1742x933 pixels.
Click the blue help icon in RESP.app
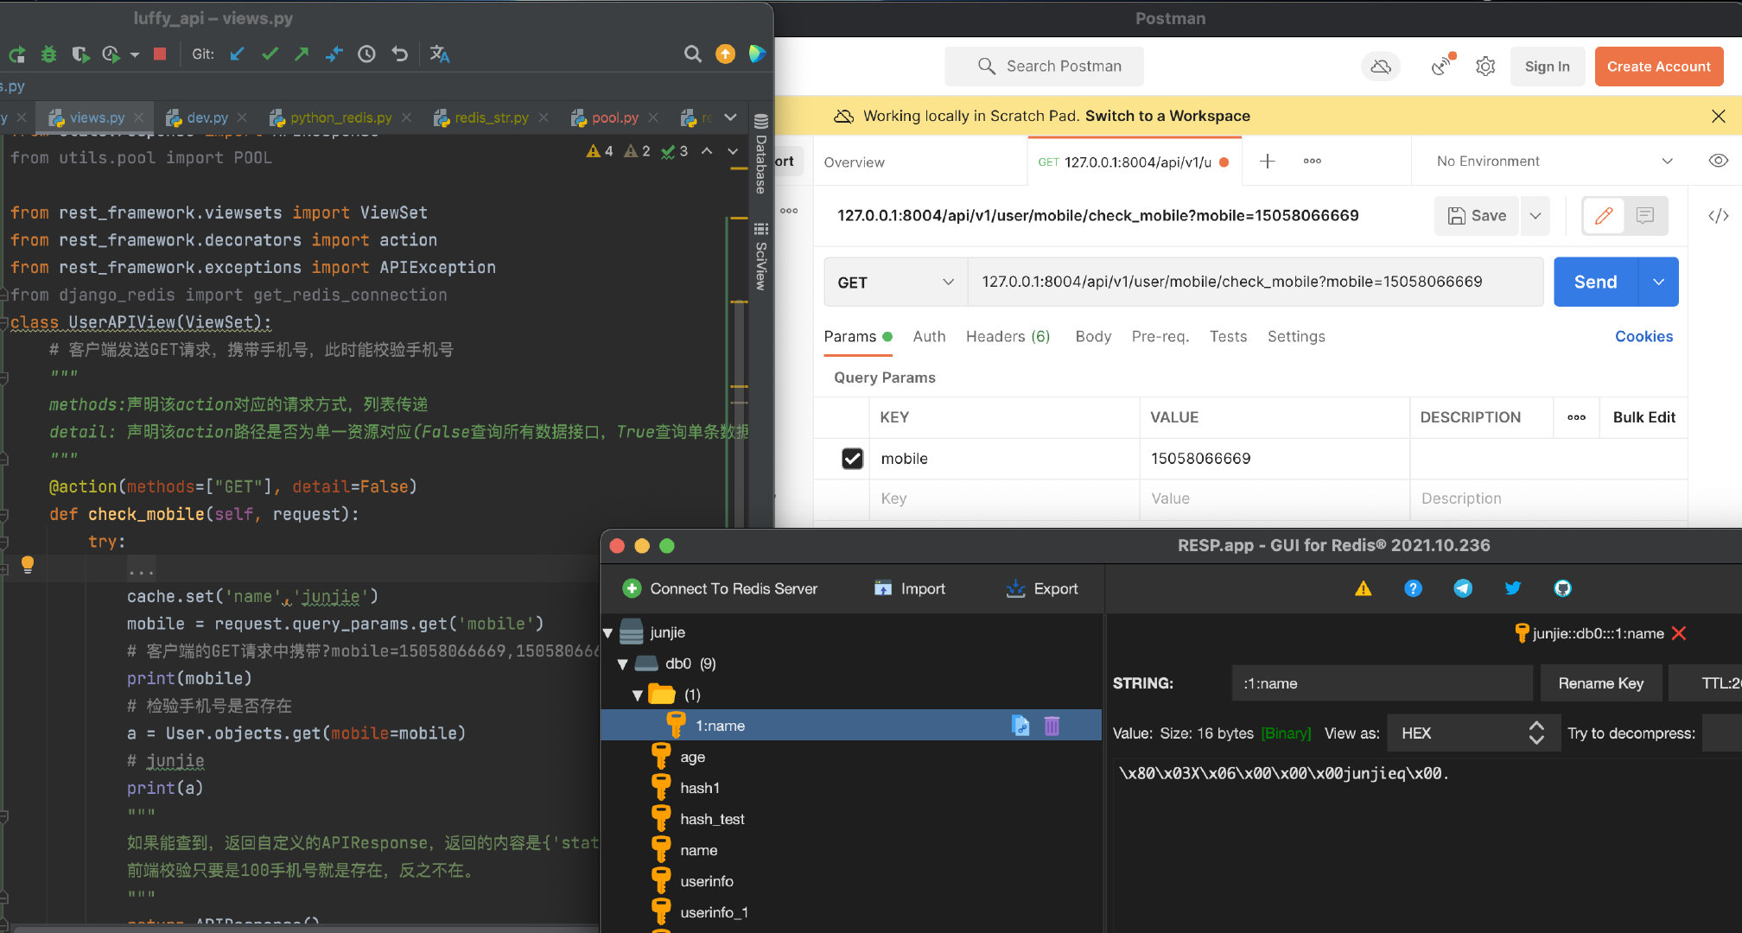(x=1413, y=588)
